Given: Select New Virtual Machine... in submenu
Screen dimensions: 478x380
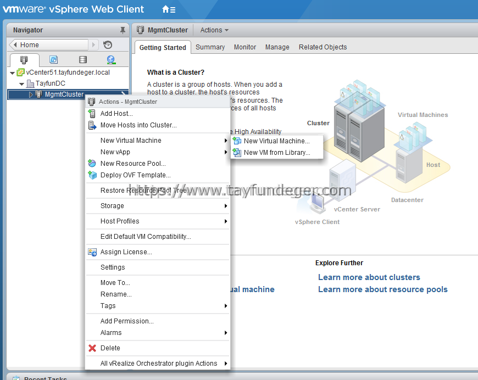Looking at the screenshot, I should tap(277, 141).
